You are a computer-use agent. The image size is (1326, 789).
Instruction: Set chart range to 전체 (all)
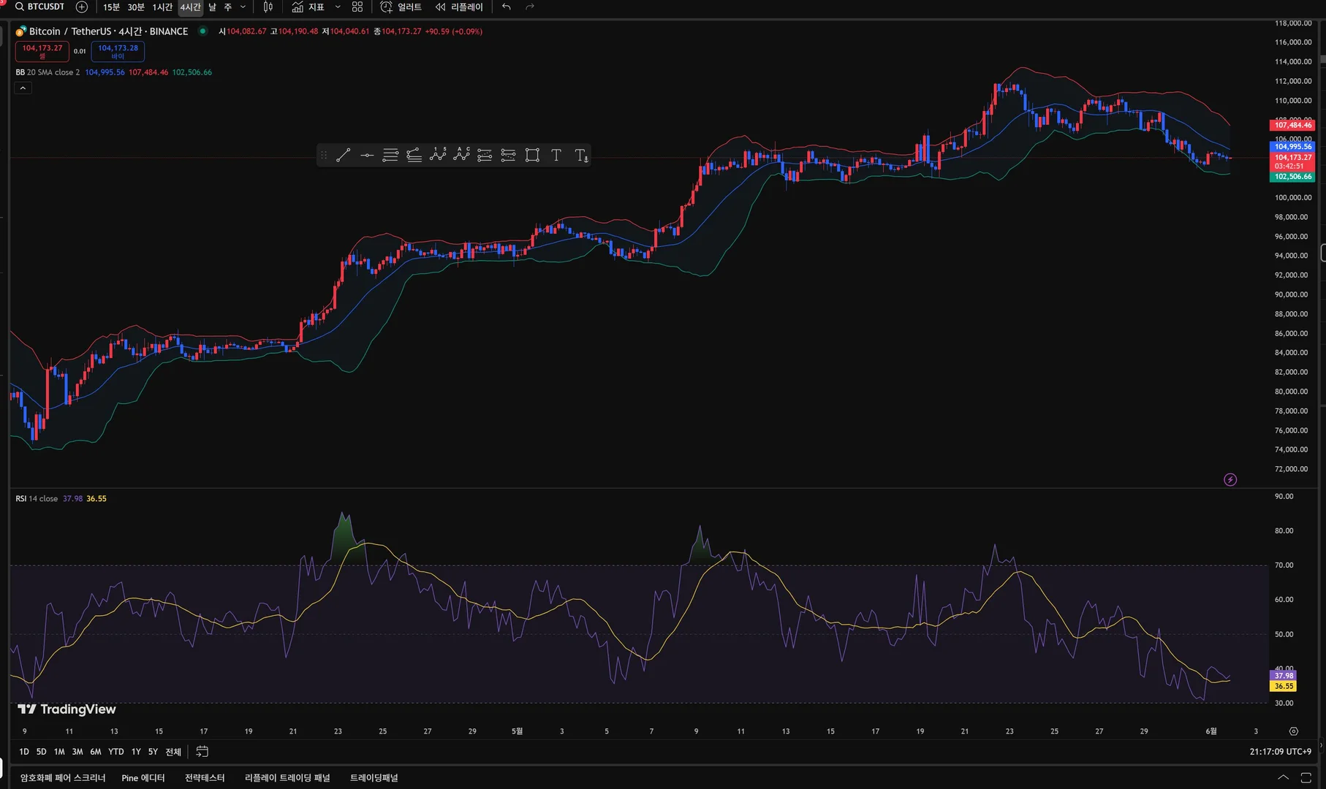click(x=173, y=752)
